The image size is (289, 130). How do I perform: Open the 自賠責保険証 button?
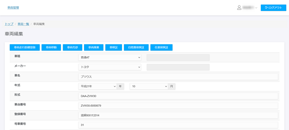(136, 47)
